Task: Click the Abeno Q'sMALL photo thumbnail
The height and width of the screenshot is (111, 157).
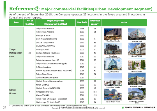Action: tap(137, 49)
